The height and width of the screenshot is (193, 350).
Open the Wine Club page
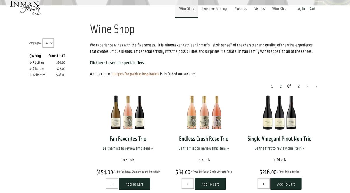279,8
